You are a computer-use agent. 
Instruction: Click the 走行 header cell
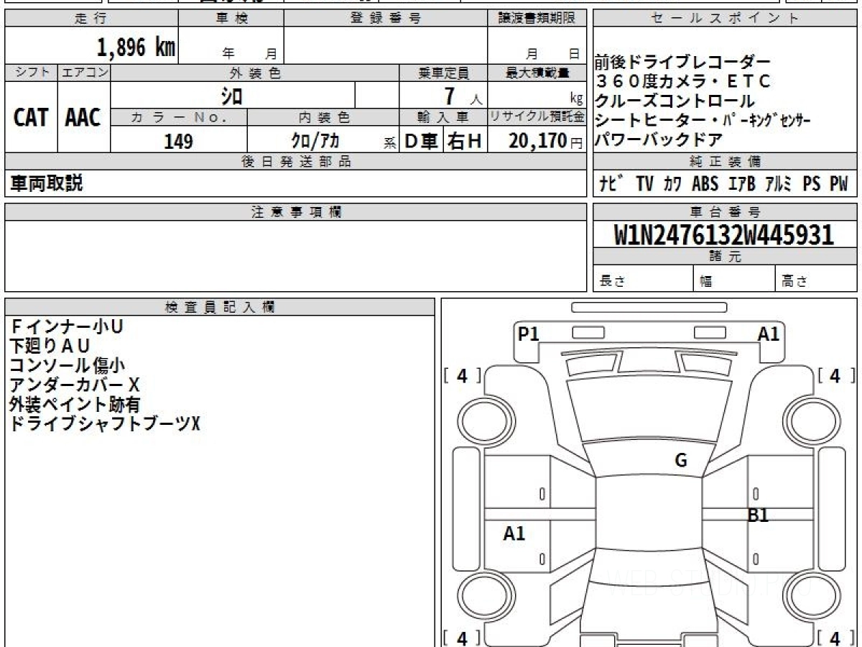point(91,19)
